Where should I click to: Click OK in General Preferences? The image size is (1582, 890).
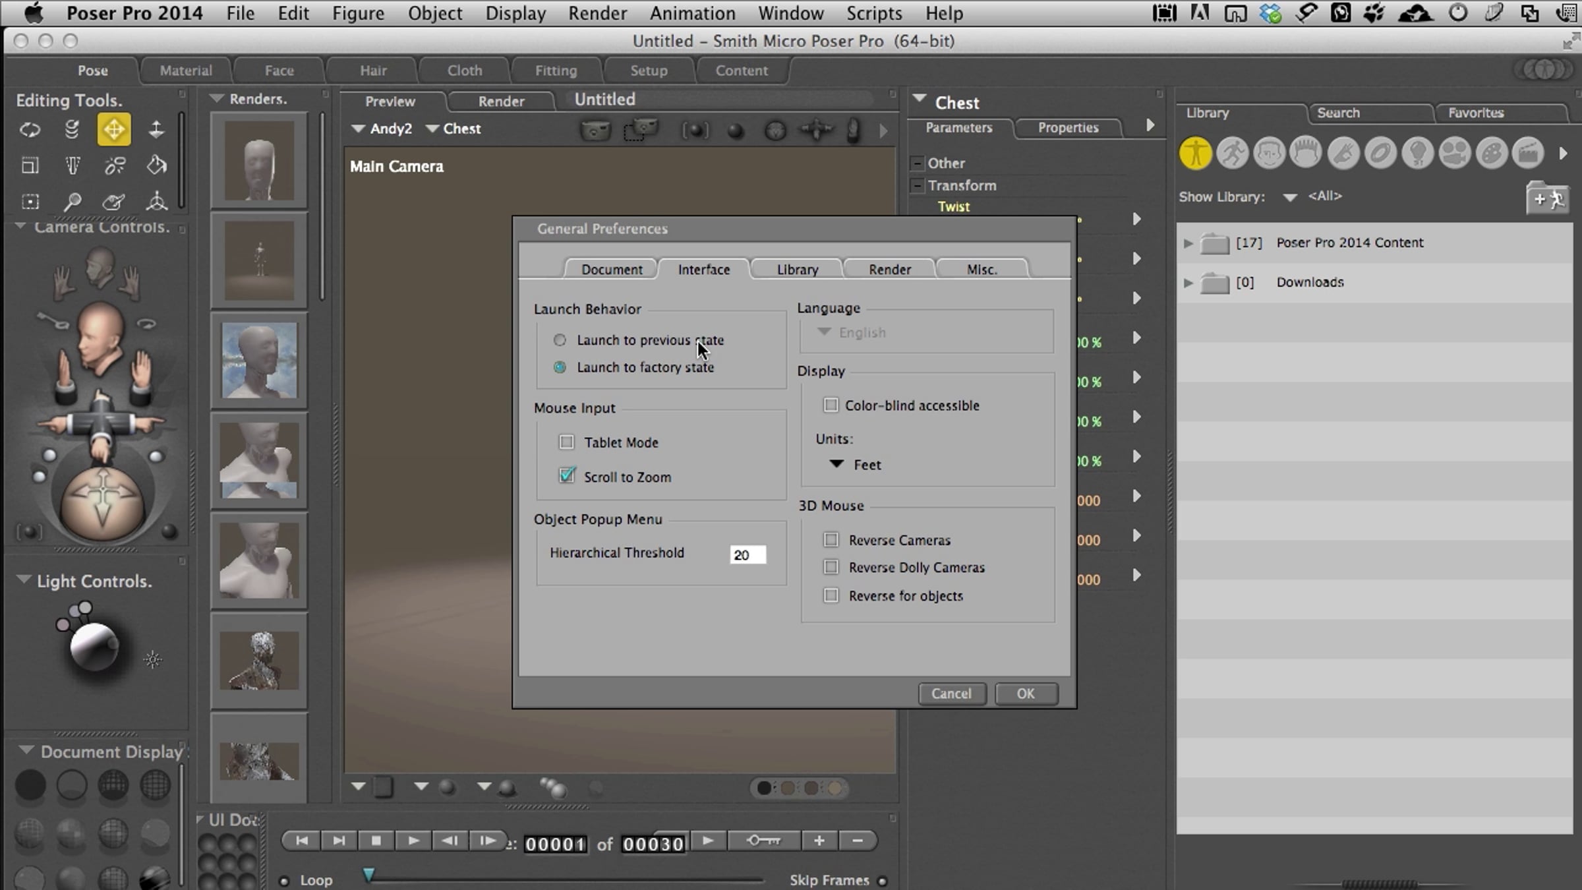[1025, 694]
